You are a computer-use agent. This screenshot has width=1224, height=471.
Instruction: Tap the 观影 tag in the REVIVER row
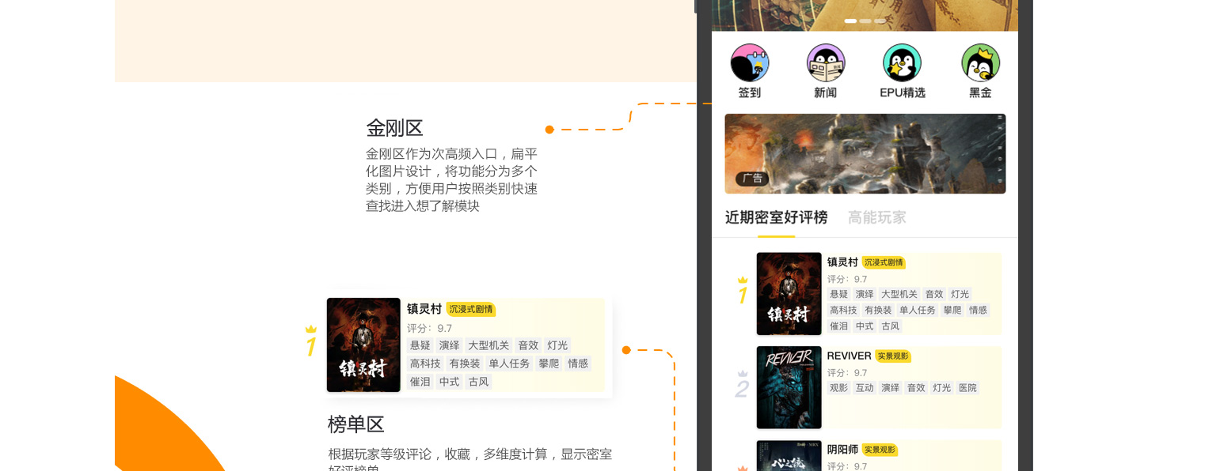click(x=838, y=388)
